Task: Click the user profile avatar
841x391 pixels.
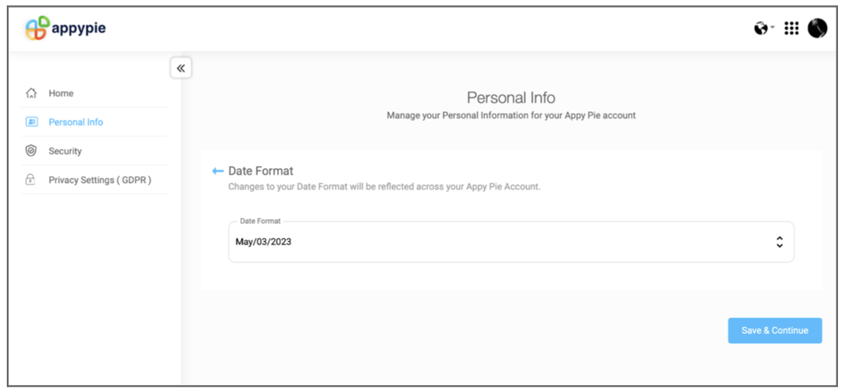Action: tap(817, 29)
